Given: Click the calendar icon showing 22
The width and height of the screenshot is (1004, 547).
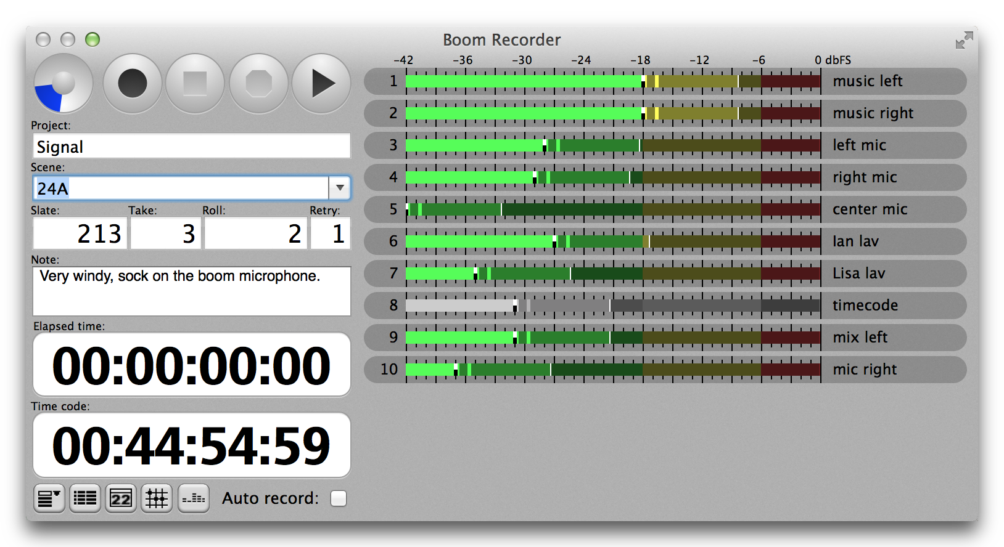Looking at the screenshot, I should tap(121, 498).
